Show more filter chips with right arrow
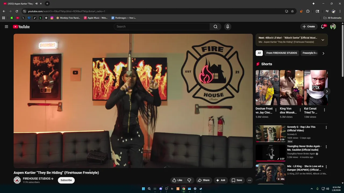The height and width of the screenshot is (193, 344). pyautogui.click(x=323, y=53)
